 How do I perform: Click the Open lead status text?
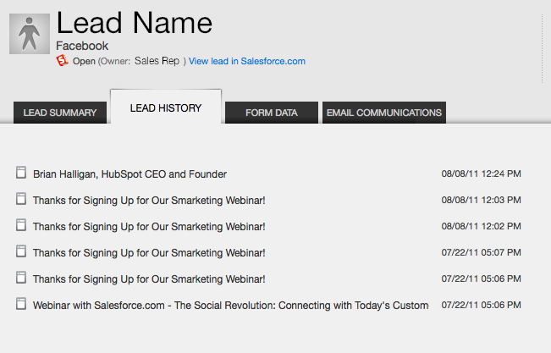(84, 61)
